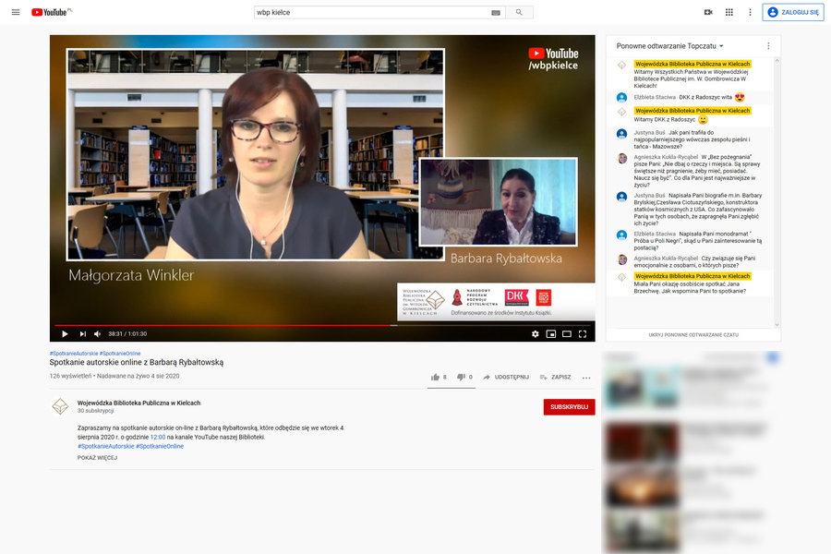Open the player settings gear
Viewport: 831px width, 554px height.
tap(536, 334)
